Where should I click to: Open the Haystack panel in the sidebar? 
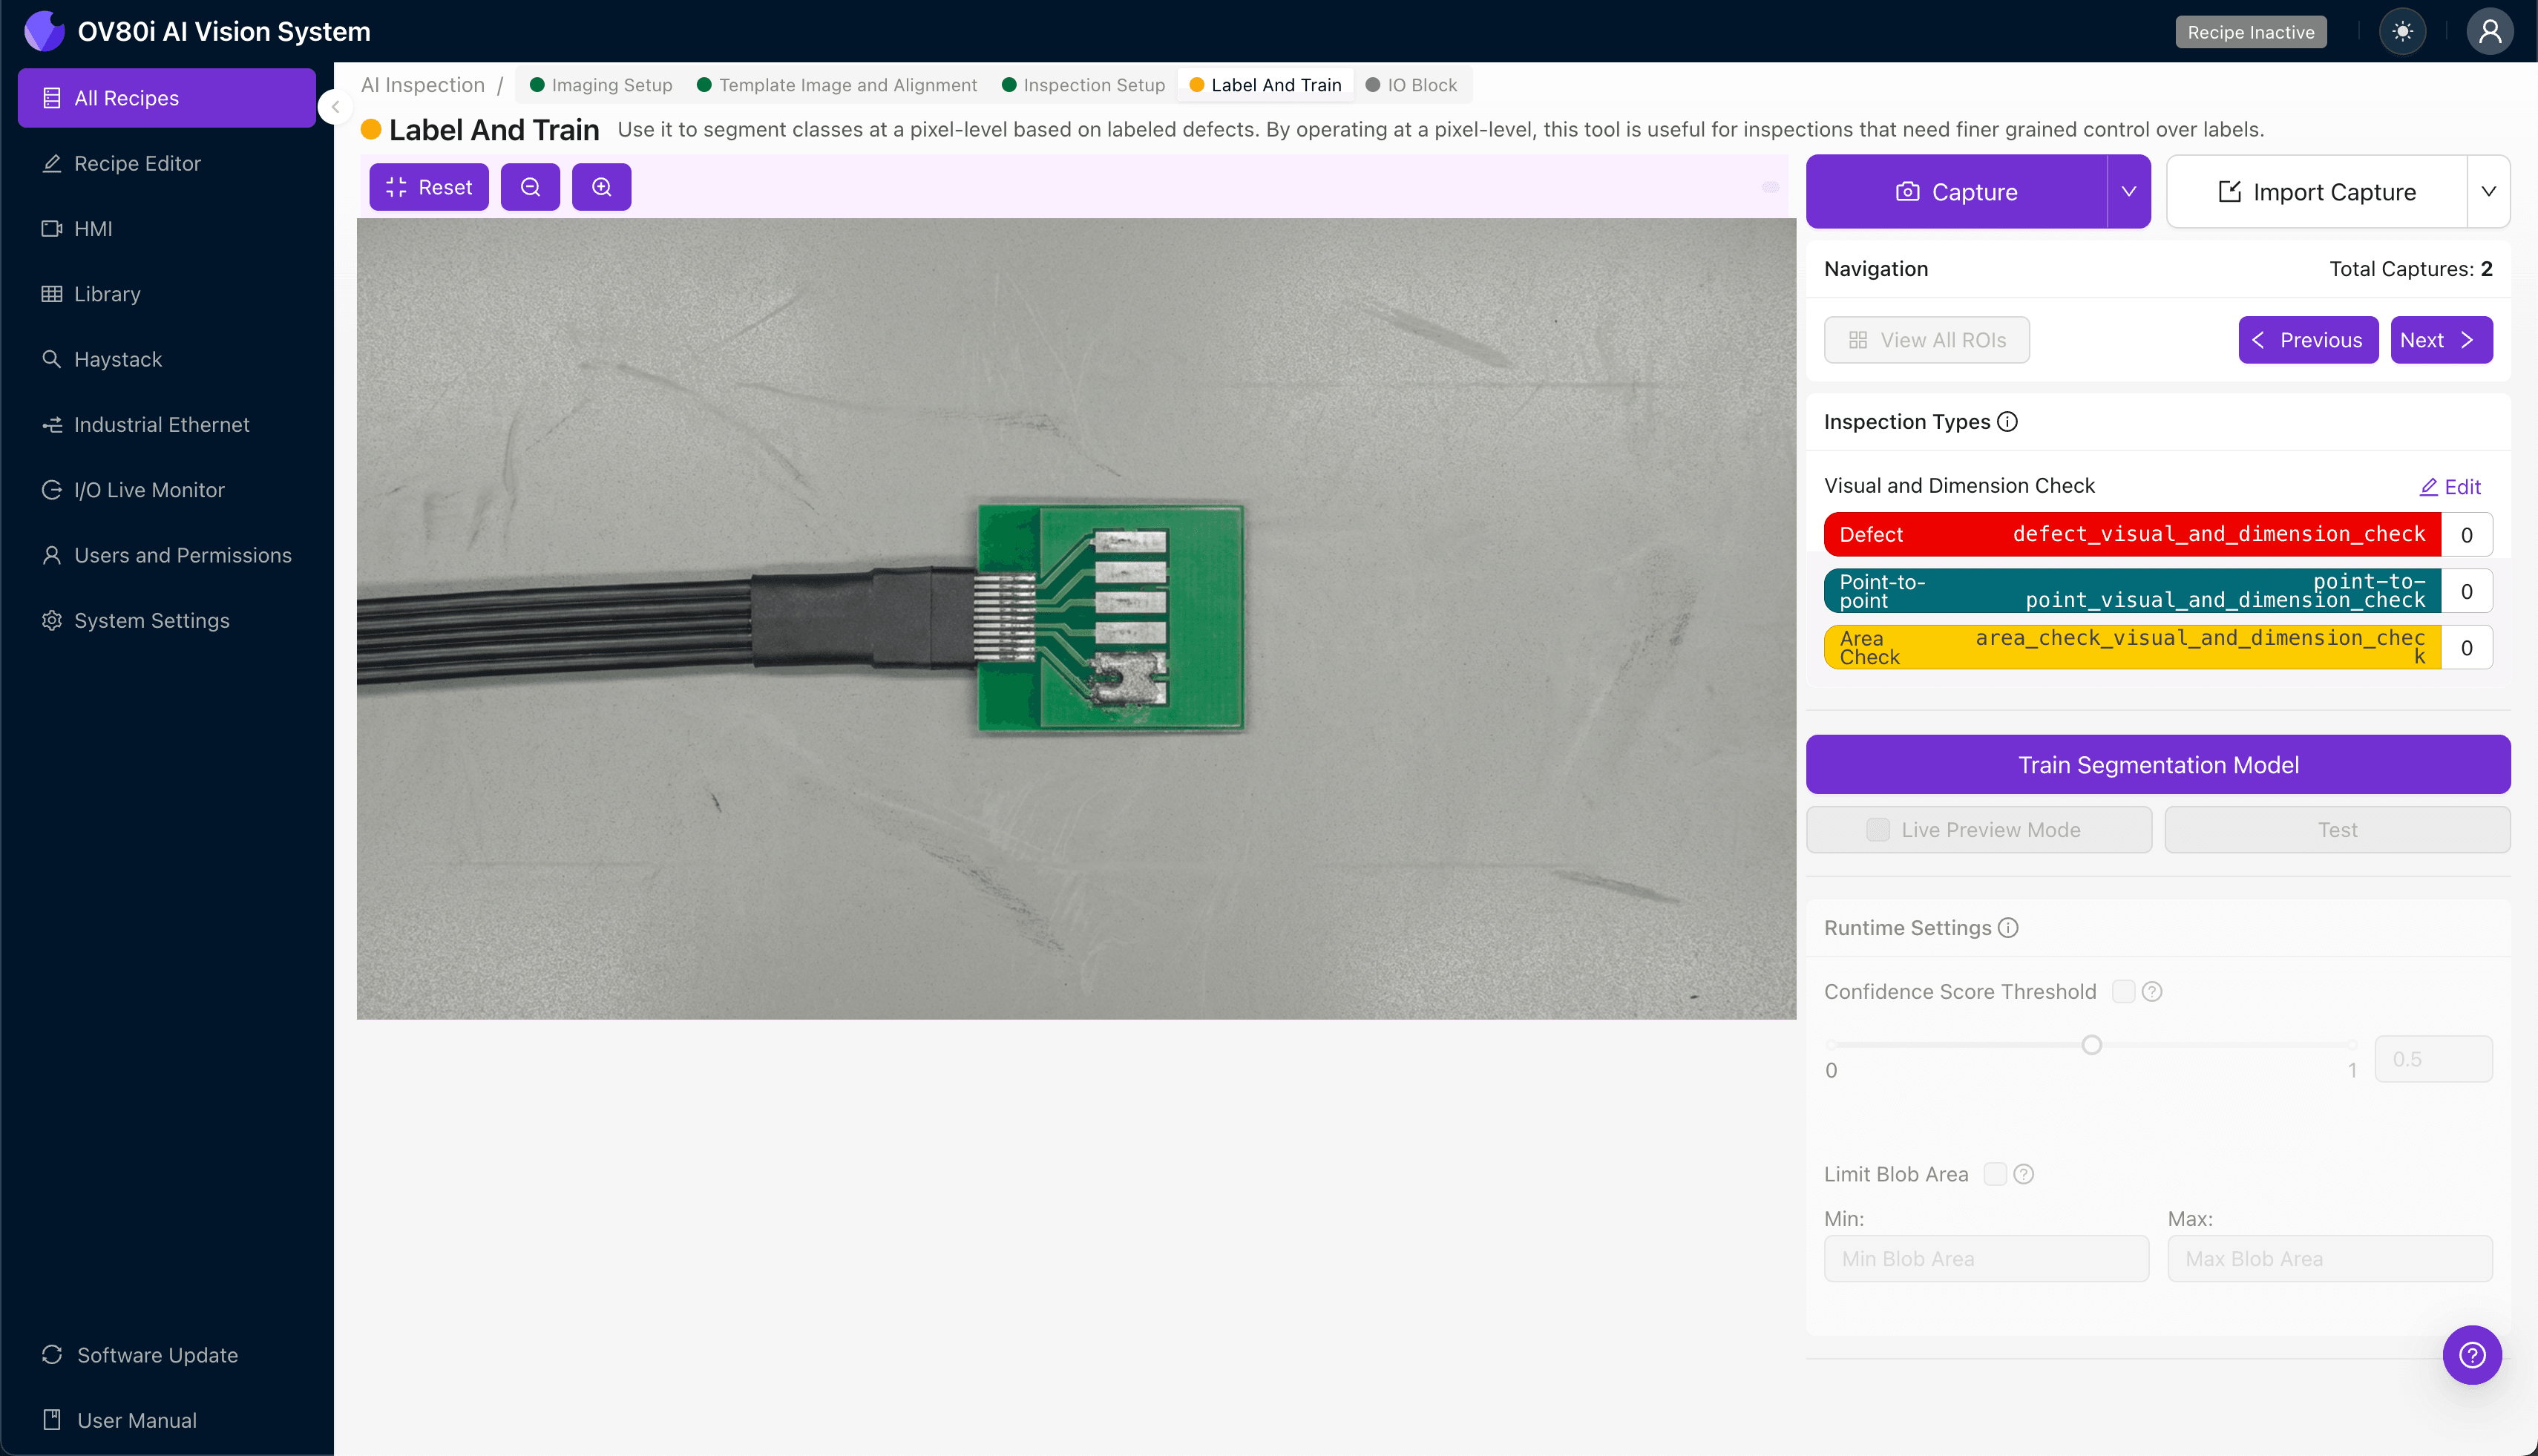[x=117, y=359]
